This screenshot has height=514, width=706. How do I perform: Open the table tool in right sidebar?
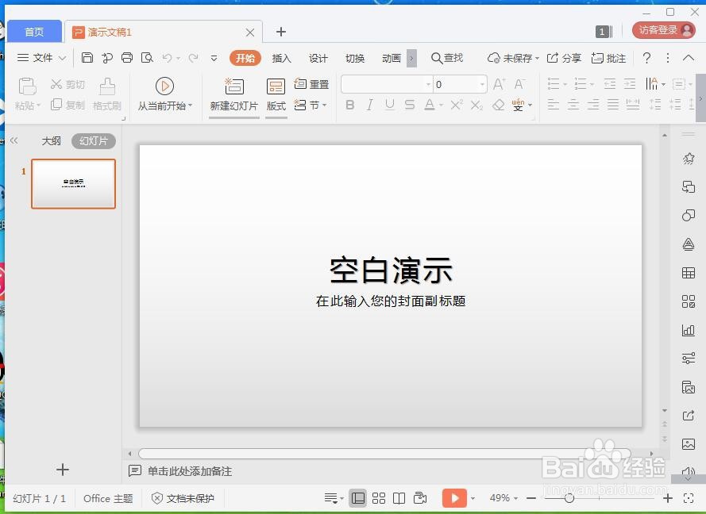coord(688,273)
